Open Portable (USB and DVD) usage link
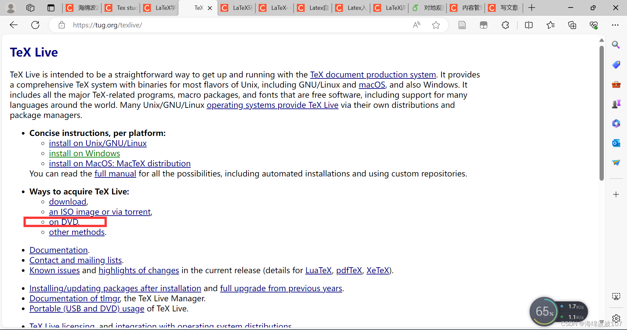This screenshot has width=627, height=330. [x=87, y=308]
